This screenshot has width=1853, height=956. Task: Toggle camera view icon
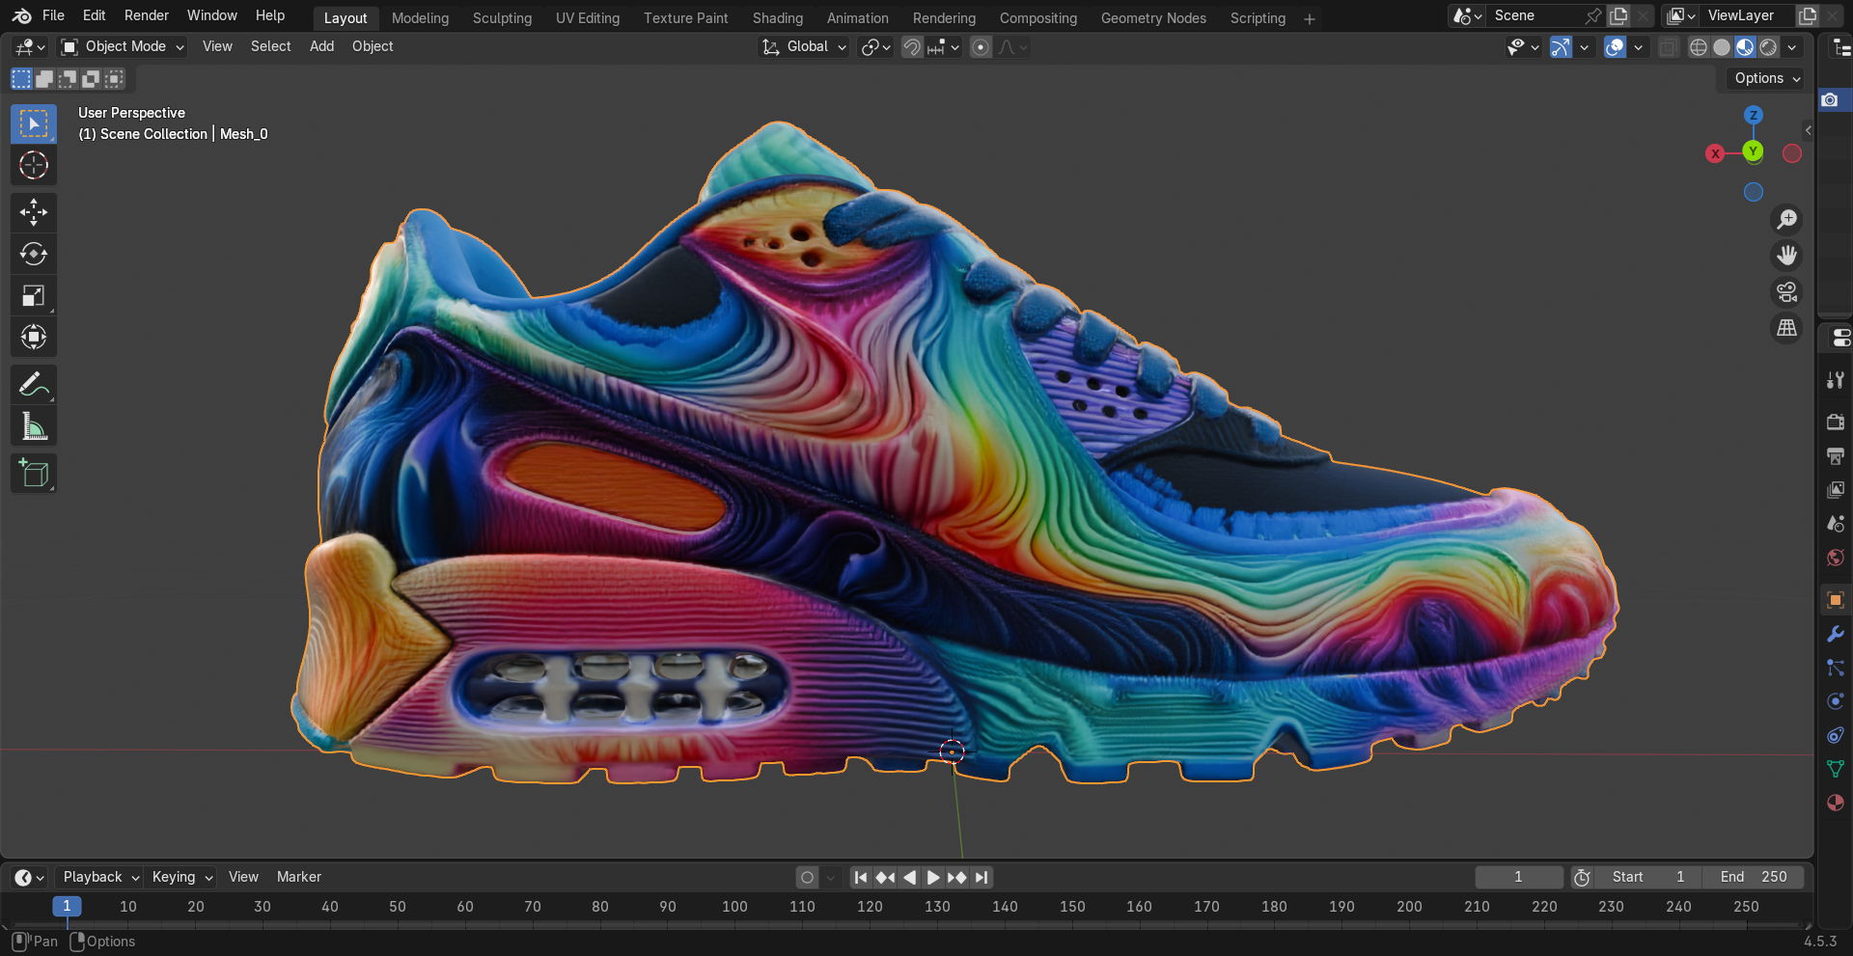click(1787, 292)
